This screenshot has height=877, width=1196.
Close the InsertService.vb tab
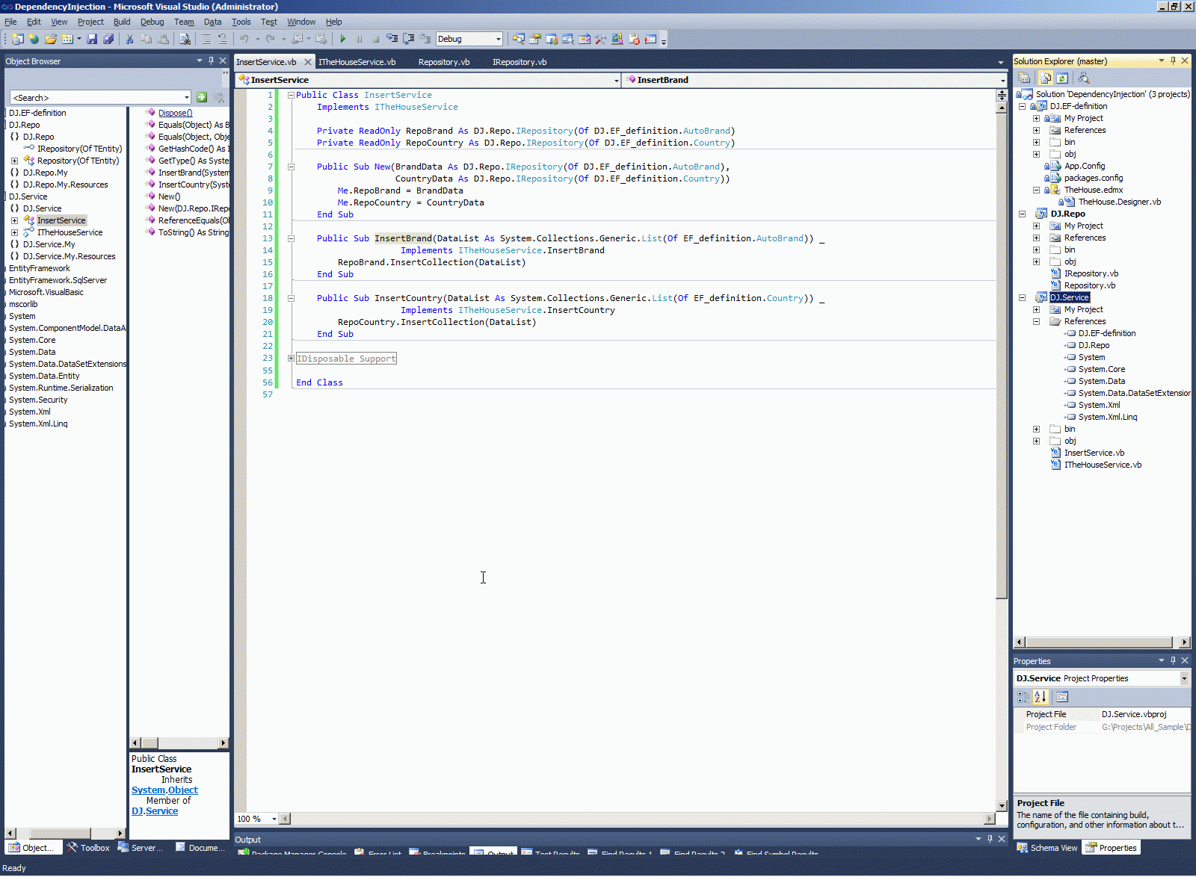coord(307,62)
